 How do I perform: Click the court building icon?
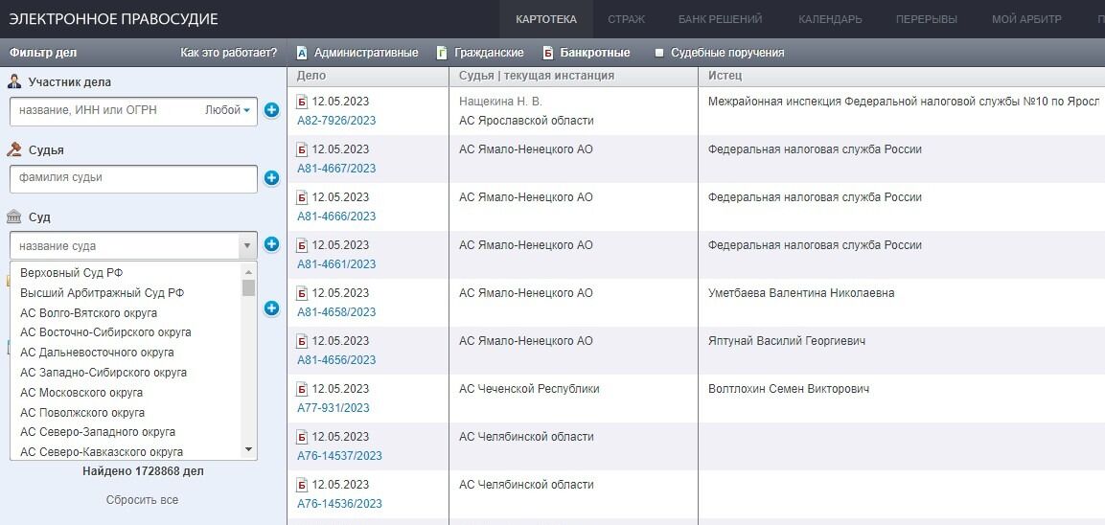coord(14,217)
